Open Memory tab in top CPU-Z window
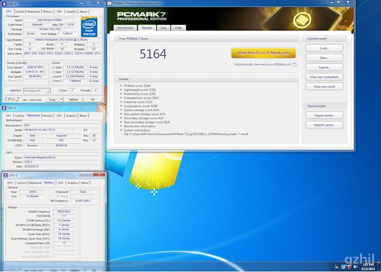 [x=48, y=11]
